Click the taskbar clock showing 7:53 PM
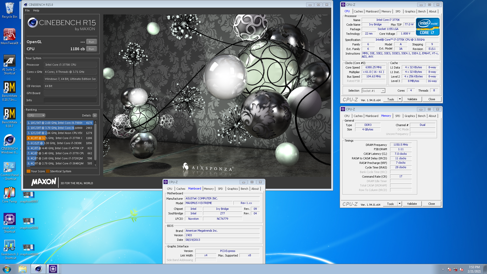 tap(474, 269)
